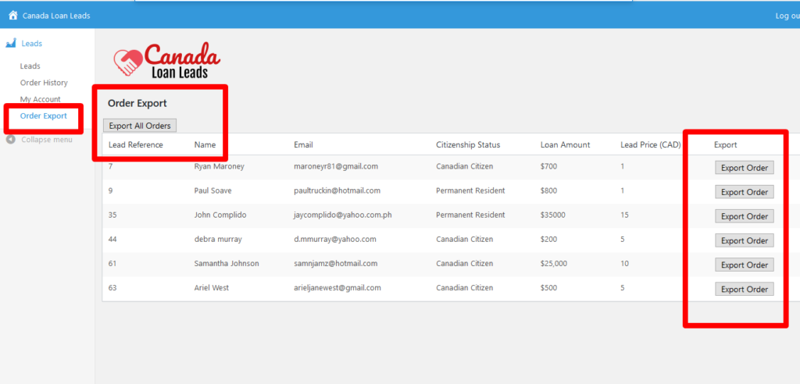800x384 pixels.
Task: Click the home icon in top bar
Action: (x=12, y=16)
